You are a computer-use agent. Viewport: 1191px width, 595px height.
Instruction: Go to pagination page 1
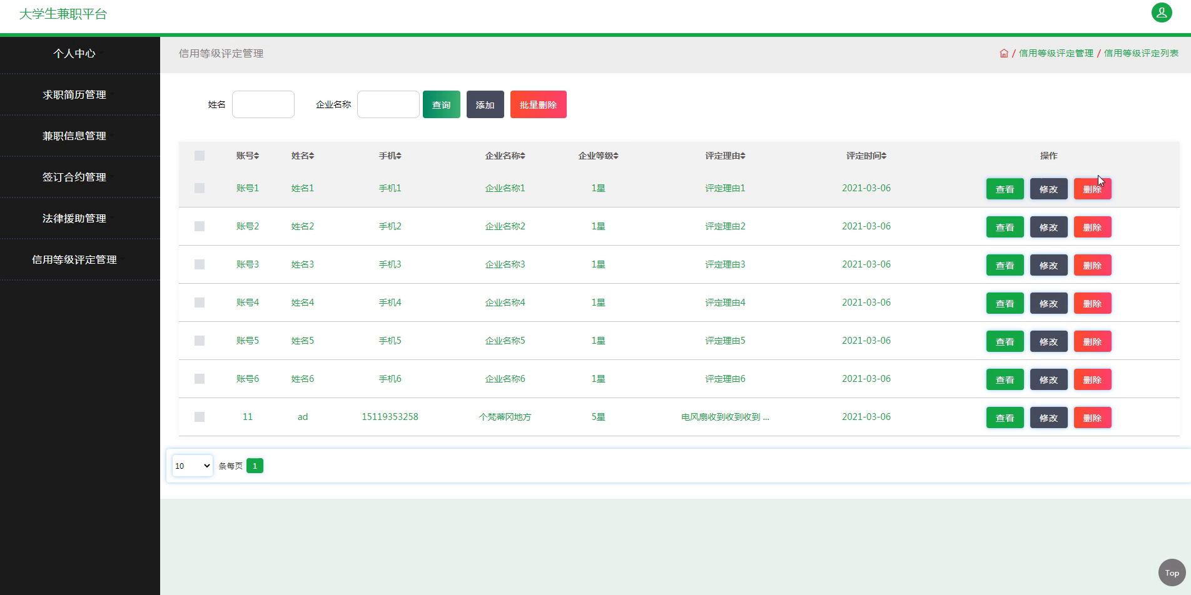click(x=255, y=466)
